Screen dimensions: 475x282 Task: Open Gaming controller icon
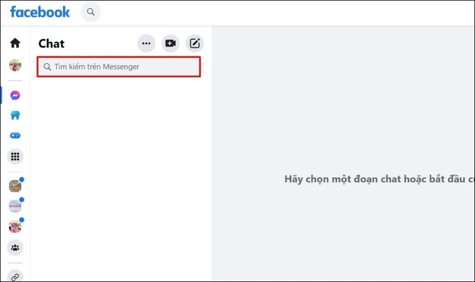pyautogui.click(x=15, y=135)
